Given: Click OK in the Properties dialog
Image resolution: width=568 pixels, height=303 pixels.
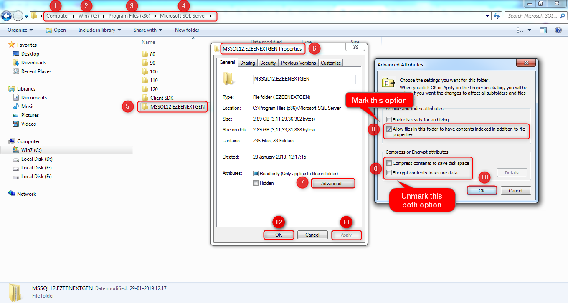Looking at the screenshot, I should point(279,235).
